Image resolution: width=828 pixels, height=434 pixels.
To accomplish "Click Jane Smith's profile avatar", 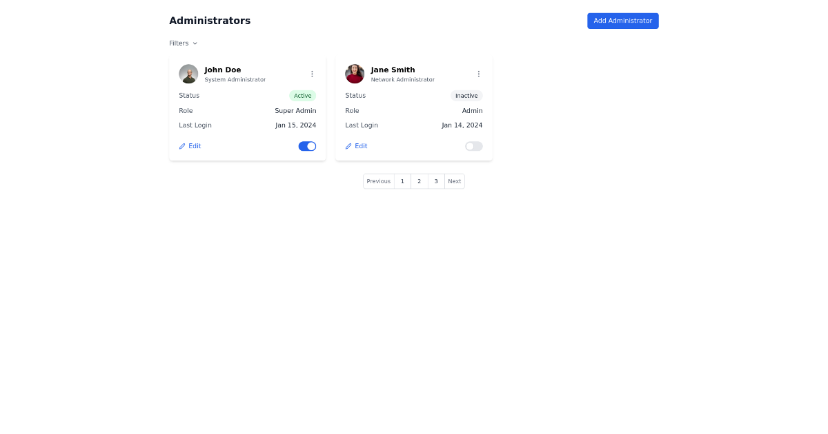I will tap(355, 74).
